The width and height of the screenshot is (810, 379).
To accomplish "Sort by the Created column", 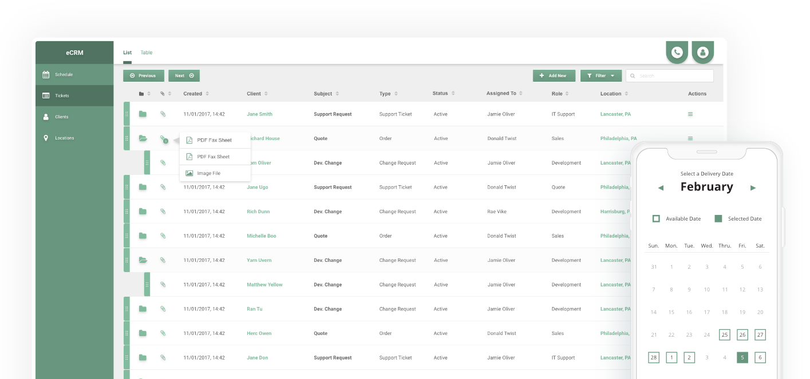I will pos(196,94).
